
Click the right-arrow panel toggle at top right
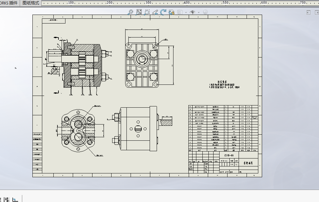coord(317,12)
